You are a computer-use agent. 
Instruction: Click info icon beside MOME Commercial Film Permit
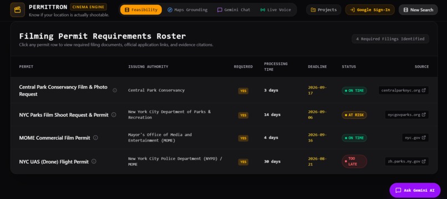point(95,138)
